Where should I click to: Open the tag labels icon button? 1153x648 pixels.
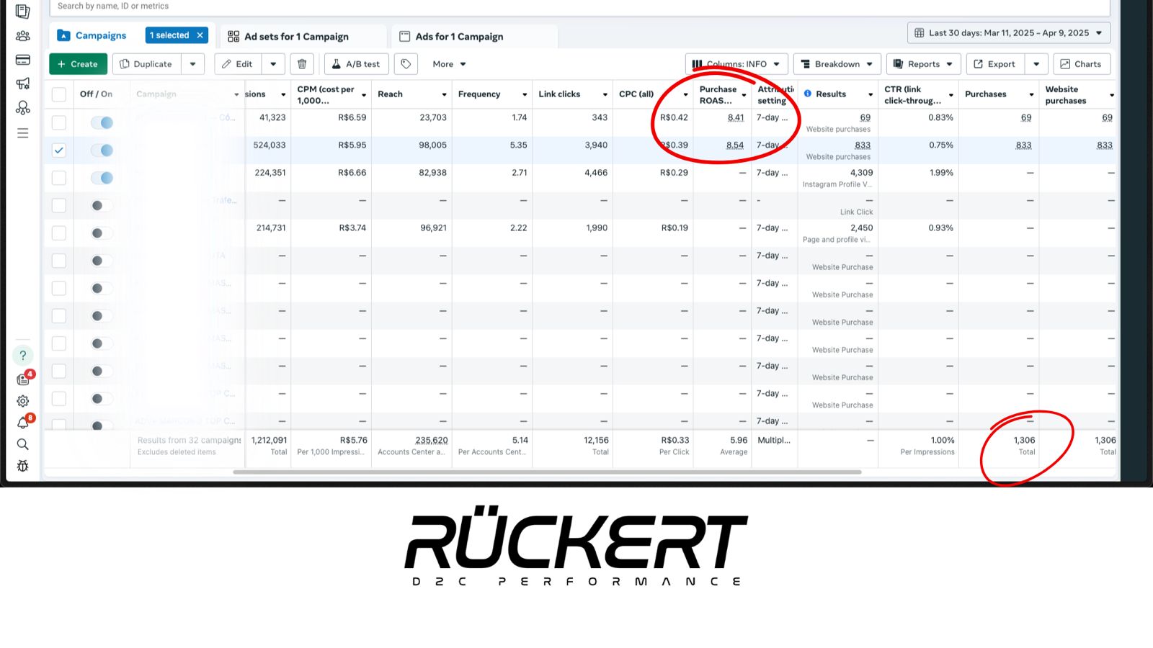pos(406,64)
